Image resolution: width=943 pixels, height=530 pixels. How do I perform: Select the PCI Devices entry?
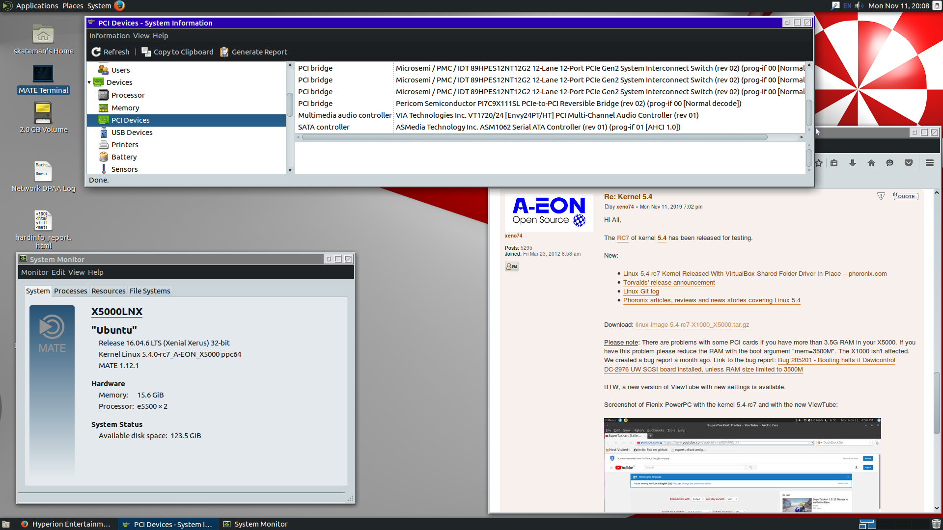click(x=186, y=120)
